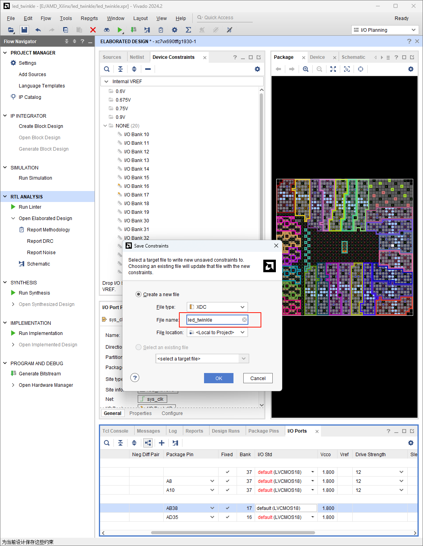This screenshot has width=423, height=546.
Task: Click Run Synthesis in Flow Navigator
Action: (35, 293)
